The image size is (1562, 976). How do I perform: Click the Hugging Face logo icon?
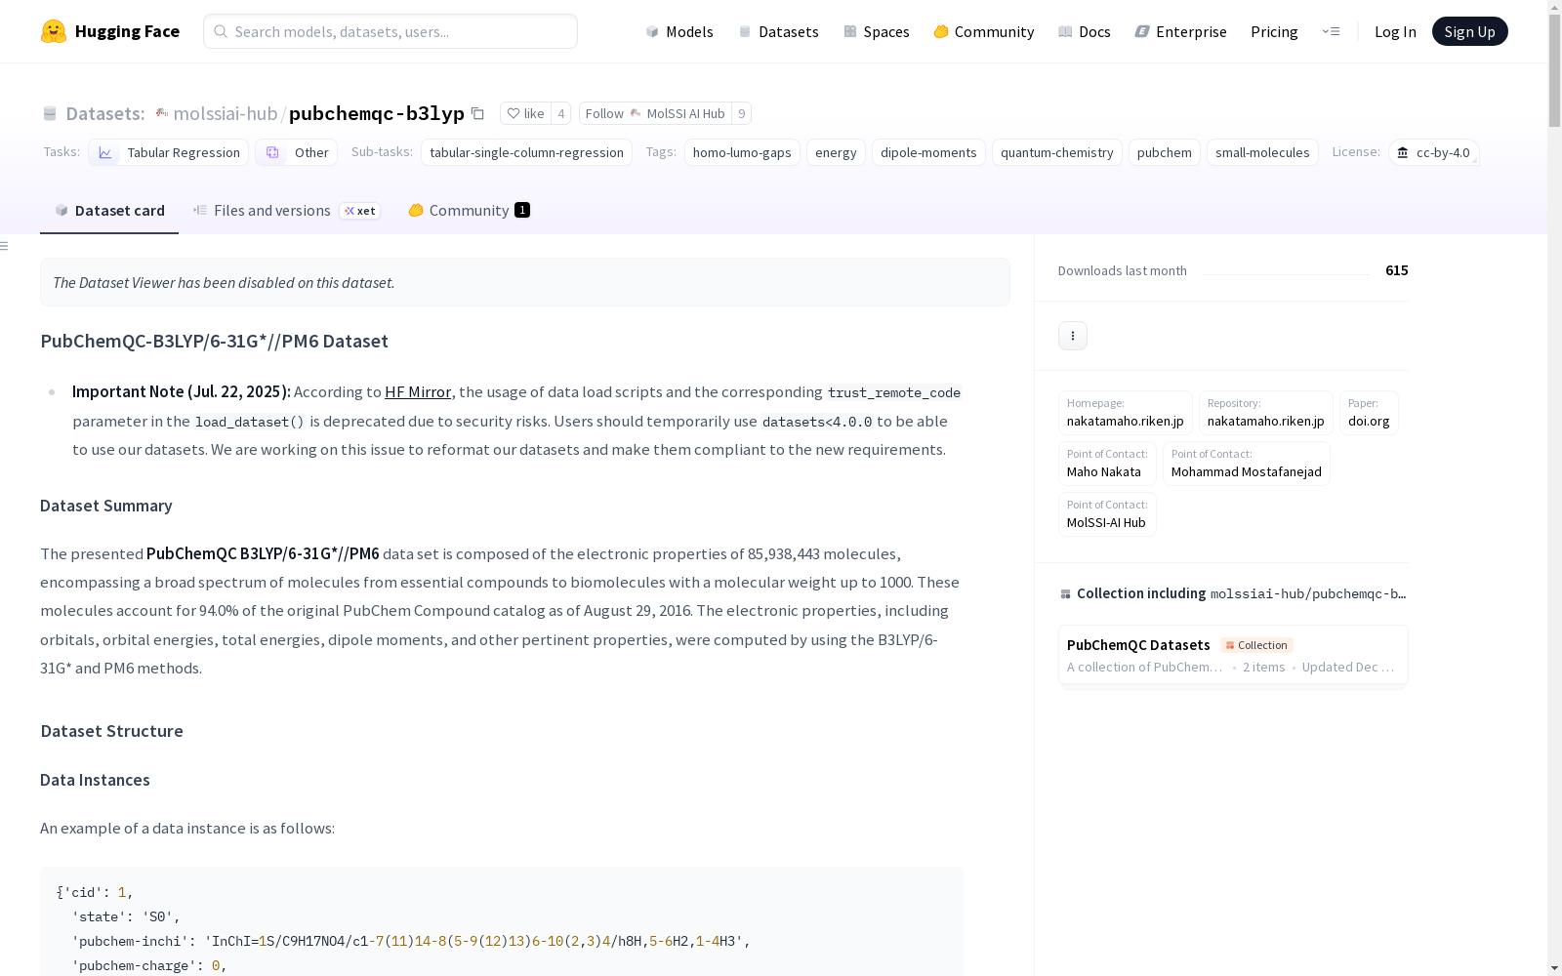point(54,31)
